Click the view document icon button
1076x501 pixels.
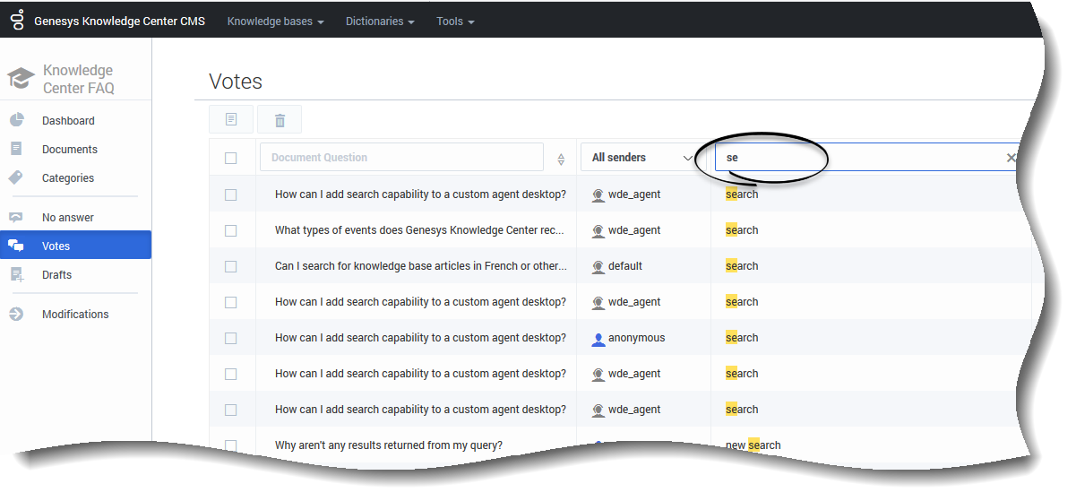click(231, 120)
